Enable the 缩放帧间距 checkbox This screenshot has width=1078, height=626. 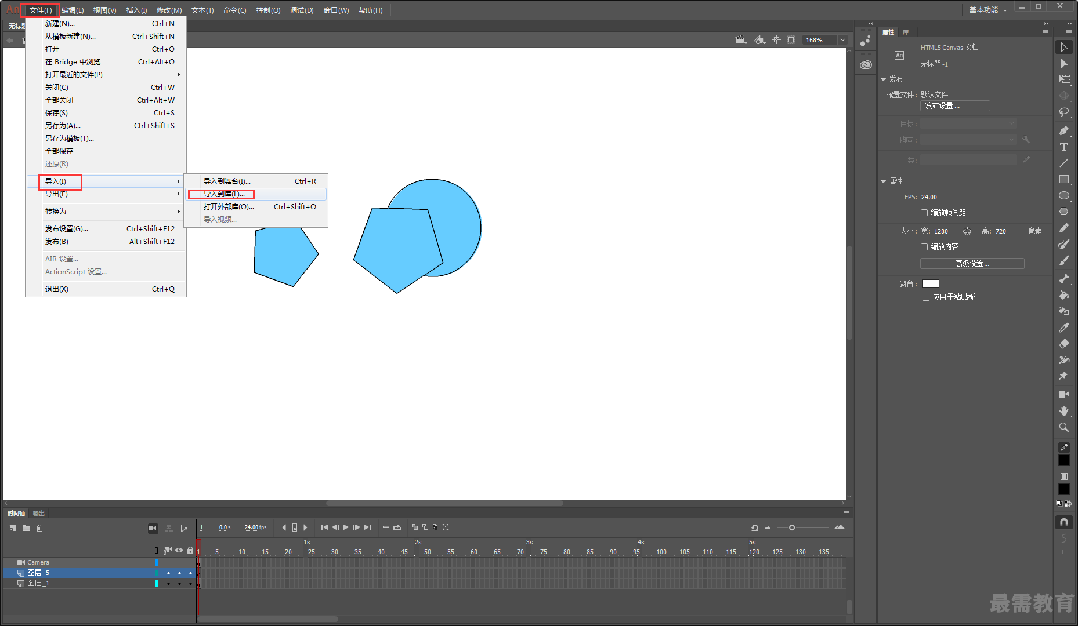tap(924, 213)
